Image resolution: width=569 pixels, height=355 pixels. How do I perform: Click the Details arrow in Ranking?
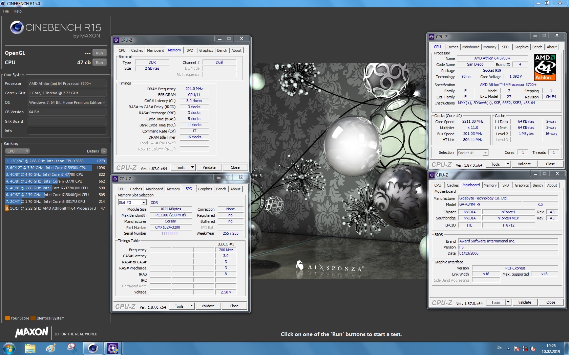coord(104,151)
